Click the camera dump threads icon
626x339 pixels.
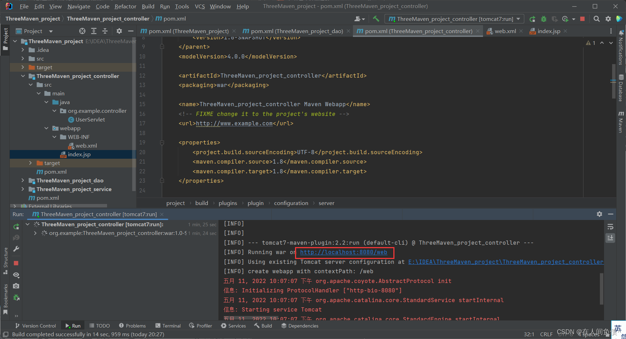[x=16, y=286]
